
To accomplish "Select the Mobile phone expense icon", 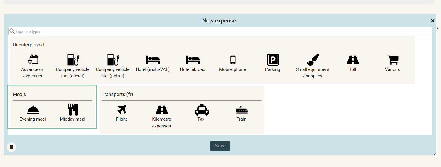I will point(233,60).
